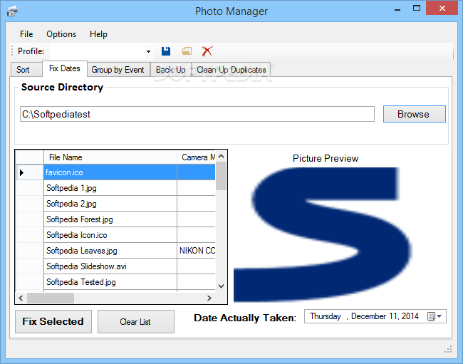This screenshot has height=364, width=463.
Task: Select Softpedia Forest.jpg in the list
Action: click(110, 219)
